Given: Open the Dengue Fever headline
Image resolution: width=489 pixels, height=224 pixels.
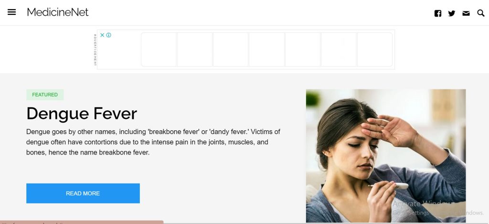Looking at the screenshot, I should [82, 113].
